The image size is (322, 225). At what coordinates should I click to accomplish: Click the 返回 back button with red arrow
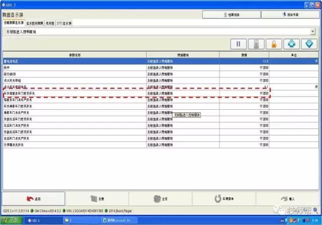[34, 199]
